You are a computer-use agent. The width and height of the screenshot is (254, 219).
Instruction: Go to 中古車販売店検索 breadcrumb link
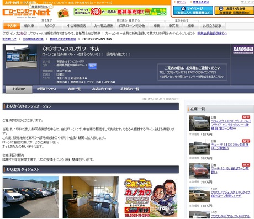point(33,39)
